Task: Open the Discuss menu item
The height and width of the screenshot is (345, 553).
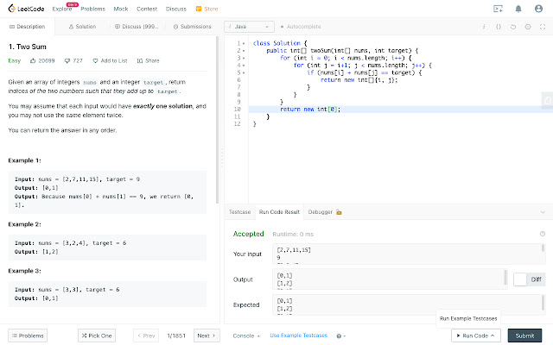Action: pyautogui.click(x=176, y=9)
